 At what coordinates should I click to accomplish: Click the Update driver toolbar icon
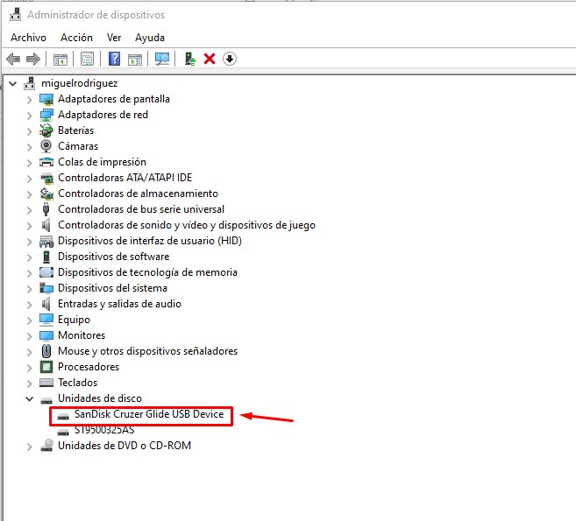pyautogui.click(x=190, y=59)
